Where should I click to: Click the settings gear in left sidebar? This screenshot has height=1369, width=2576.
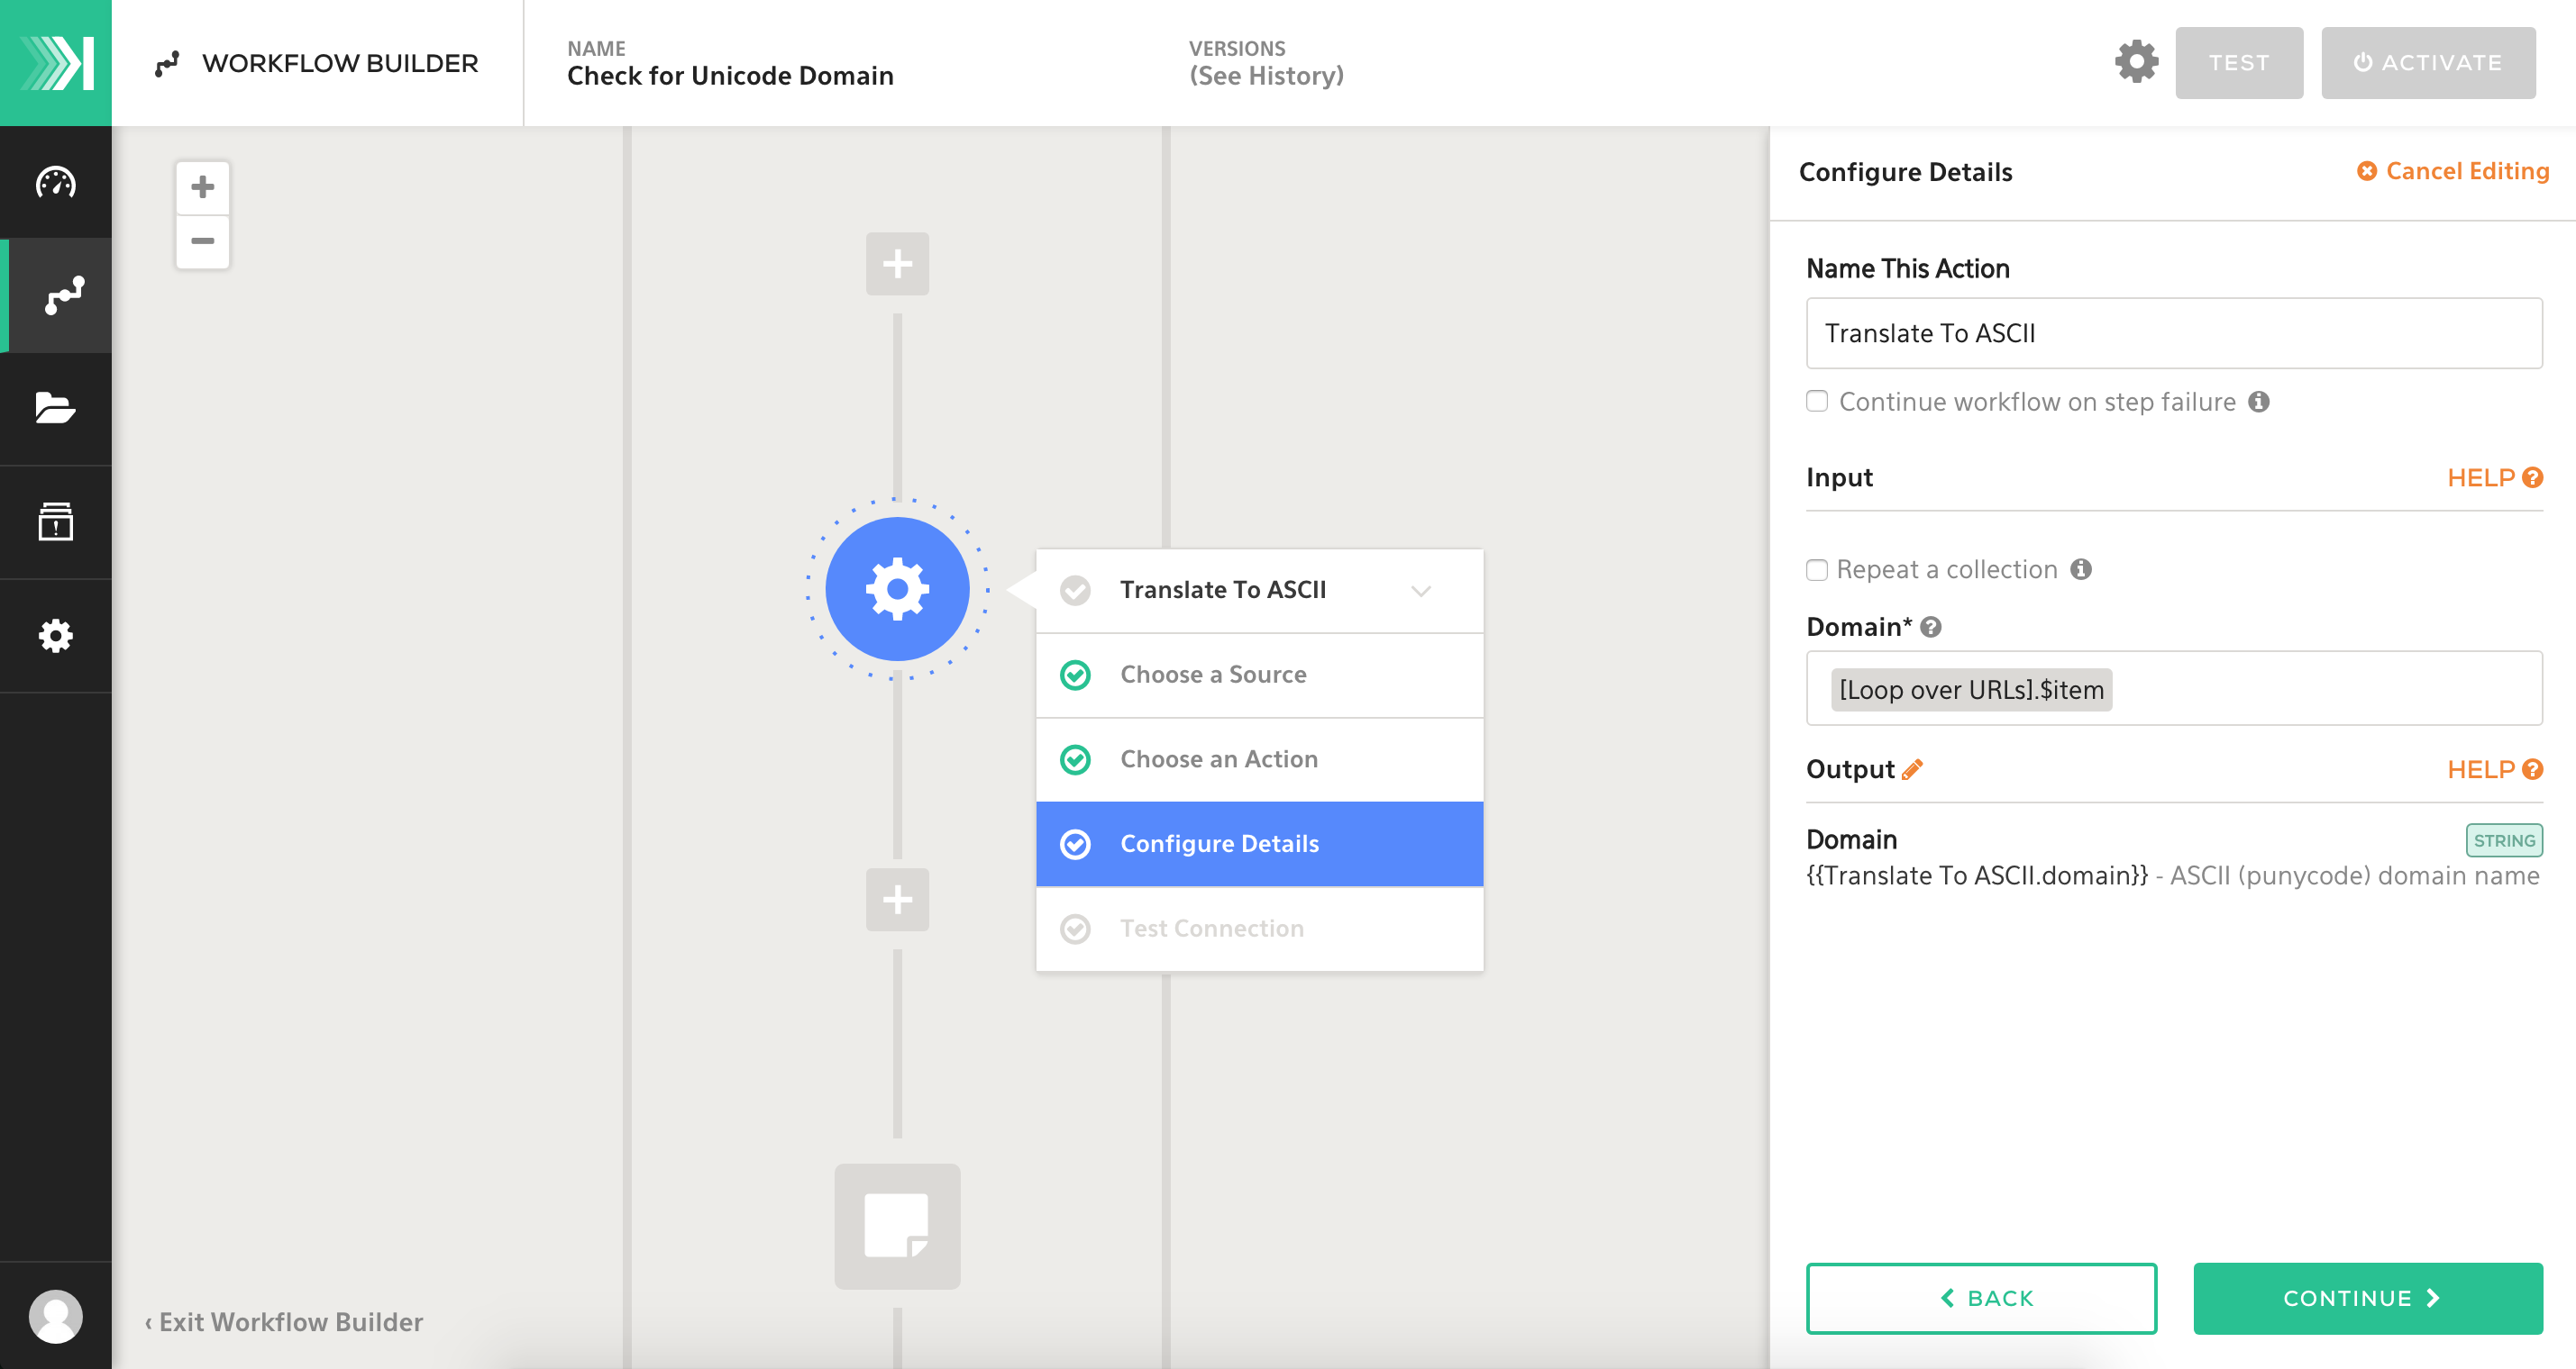pos(55,636)
